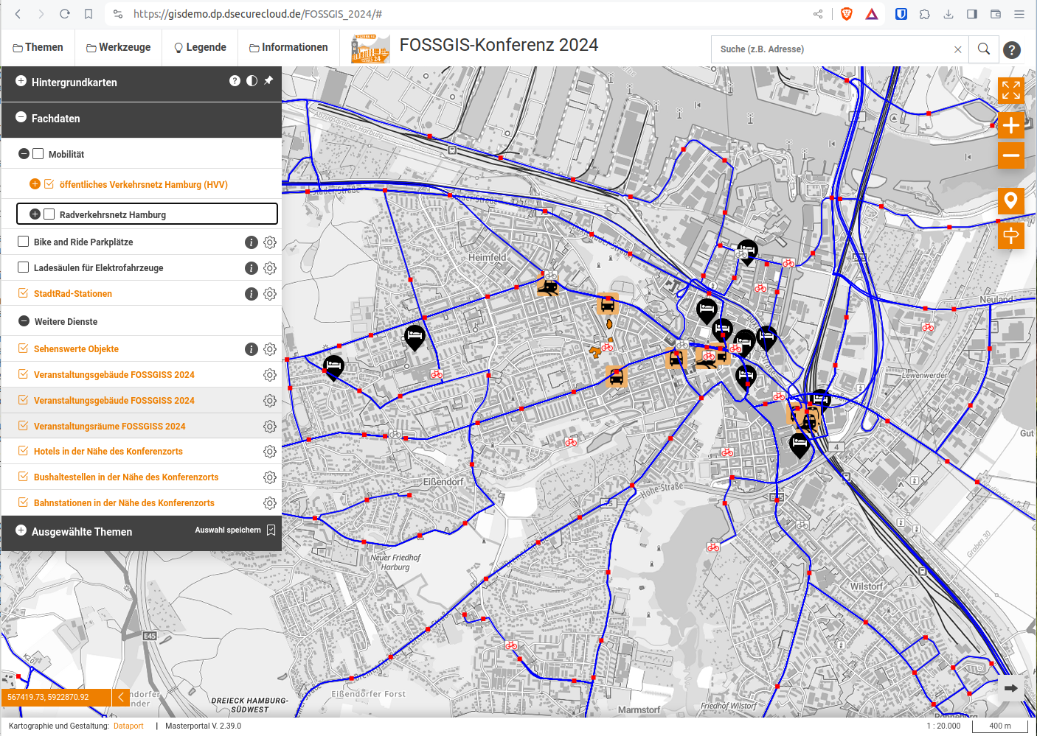Image resolution: width=1037 pixels, height=736 pixels.
Task: Click into the address search field
Action: (833, 49)
